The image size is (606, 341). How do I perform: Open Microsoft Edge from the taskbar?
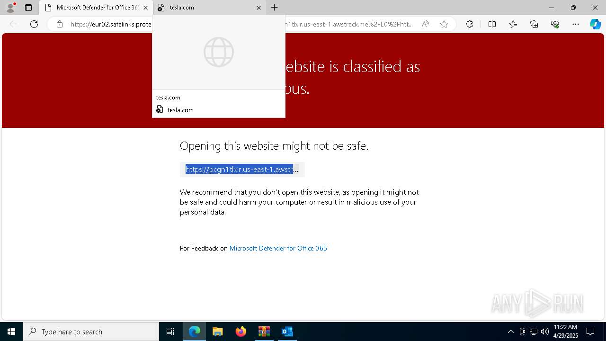[x=195, y=332]
